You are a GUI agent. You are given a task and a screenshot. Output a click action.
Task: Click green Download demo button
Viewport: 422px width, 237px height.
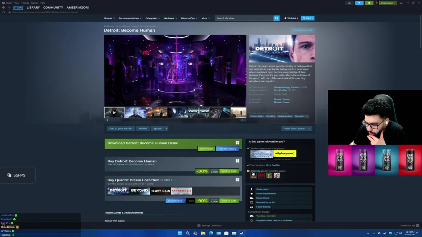[206, 149]
